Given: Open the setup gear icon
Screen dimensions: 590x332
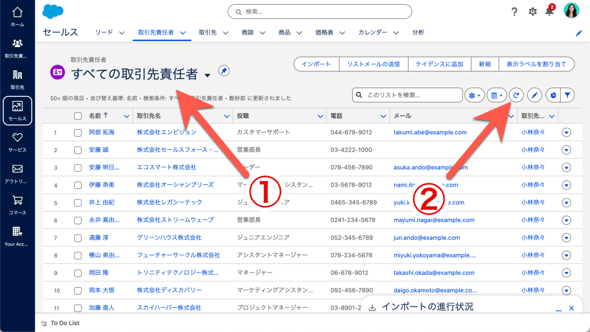Looking at the screenshot, I should pyautogui.click(x=532, y=12).
